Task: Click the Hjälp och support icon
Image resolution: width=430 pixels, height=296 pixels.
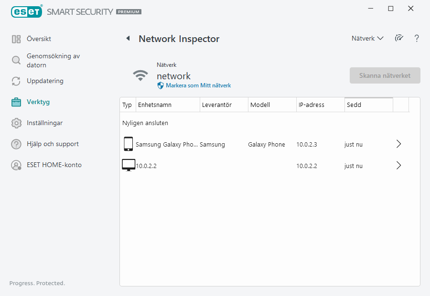Action: click(x=16, y=144)
